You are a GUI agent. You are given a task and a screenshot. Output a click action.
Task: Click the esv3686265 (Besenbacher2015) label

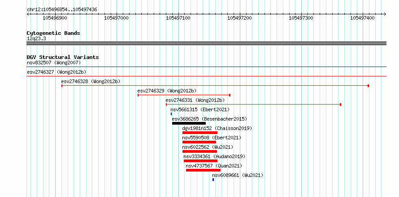(x=209, y=119)
